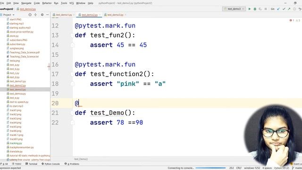Click Python 3.9 interpreter in status bar
This screenshot has width=302, height=170.
pyautogui.click(x=282, y=168)
